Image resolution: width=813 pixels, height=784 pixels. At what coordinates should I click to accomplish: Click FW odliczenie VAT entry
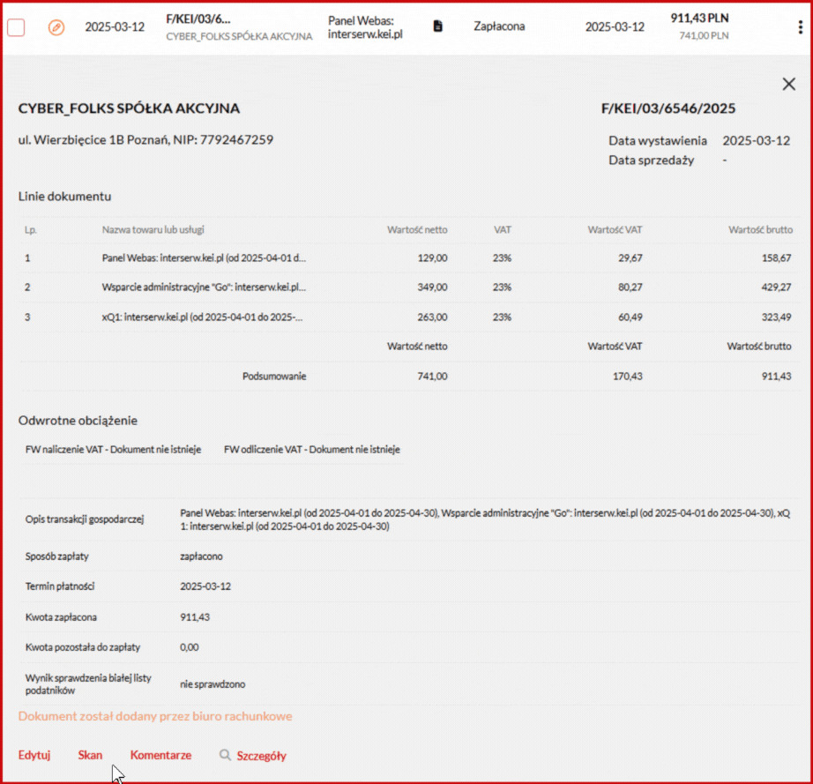311,450
